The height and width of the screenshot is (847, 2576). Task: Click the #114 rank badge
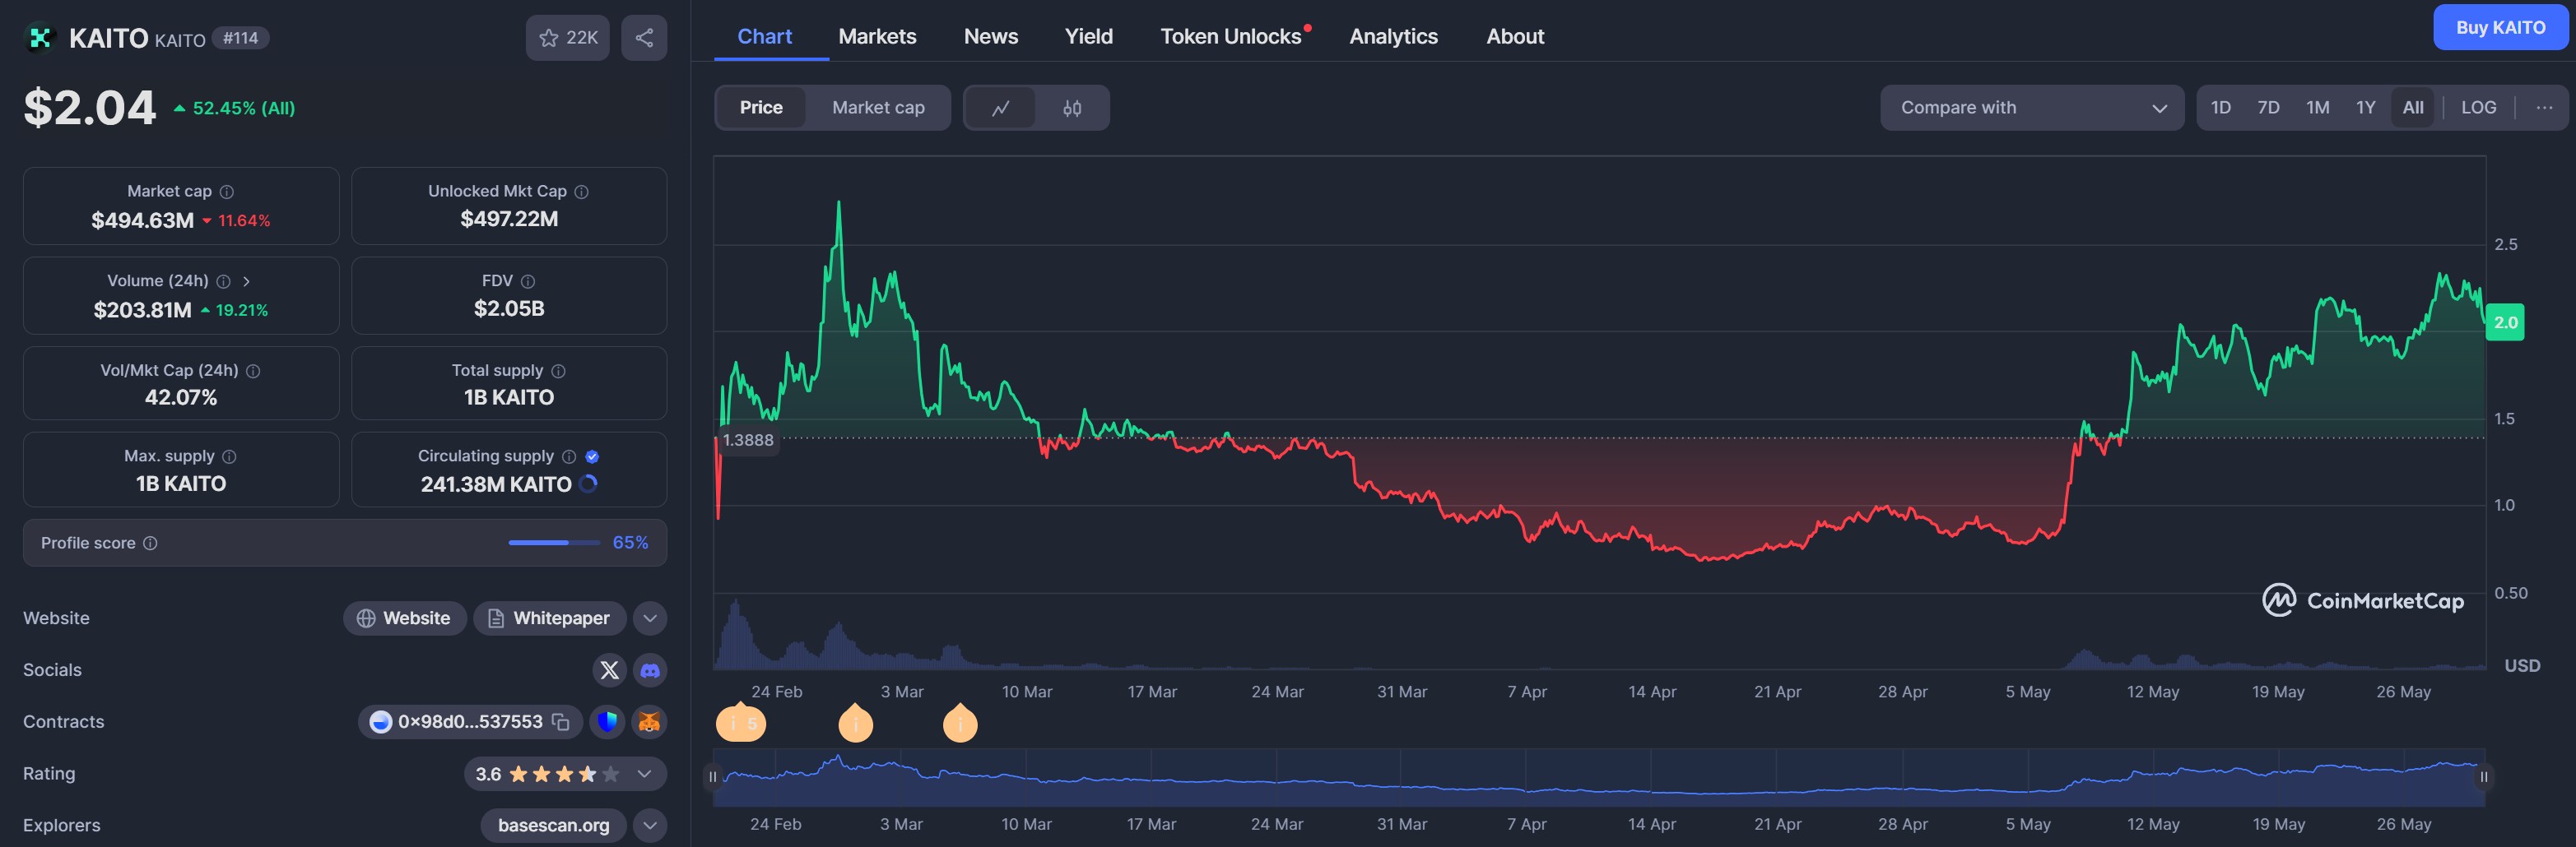tap(240, 38)
